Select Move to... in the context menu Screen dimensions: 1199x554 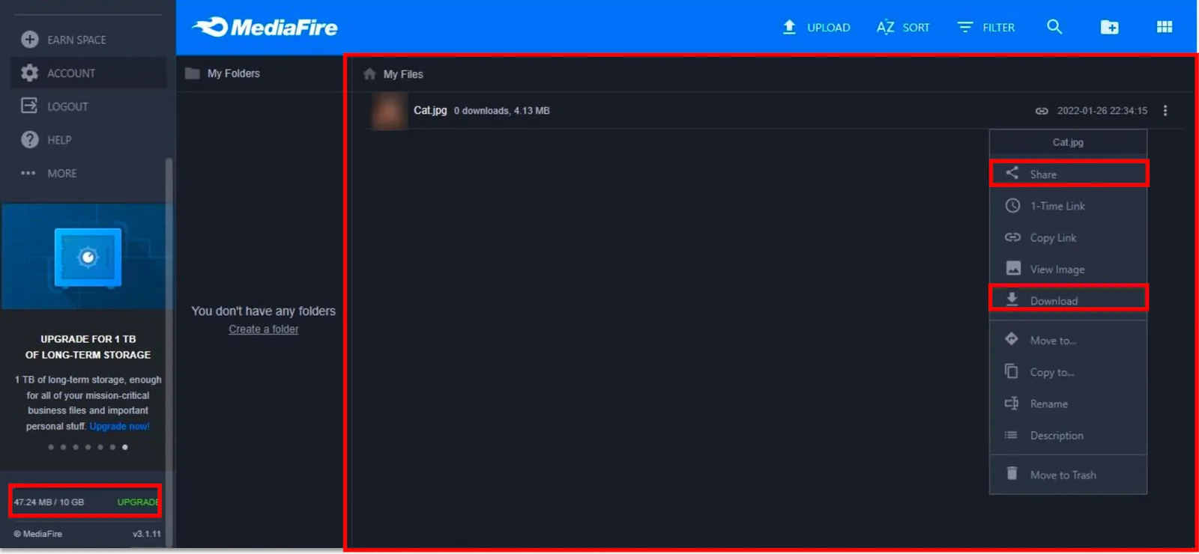tap(1069, 340)
